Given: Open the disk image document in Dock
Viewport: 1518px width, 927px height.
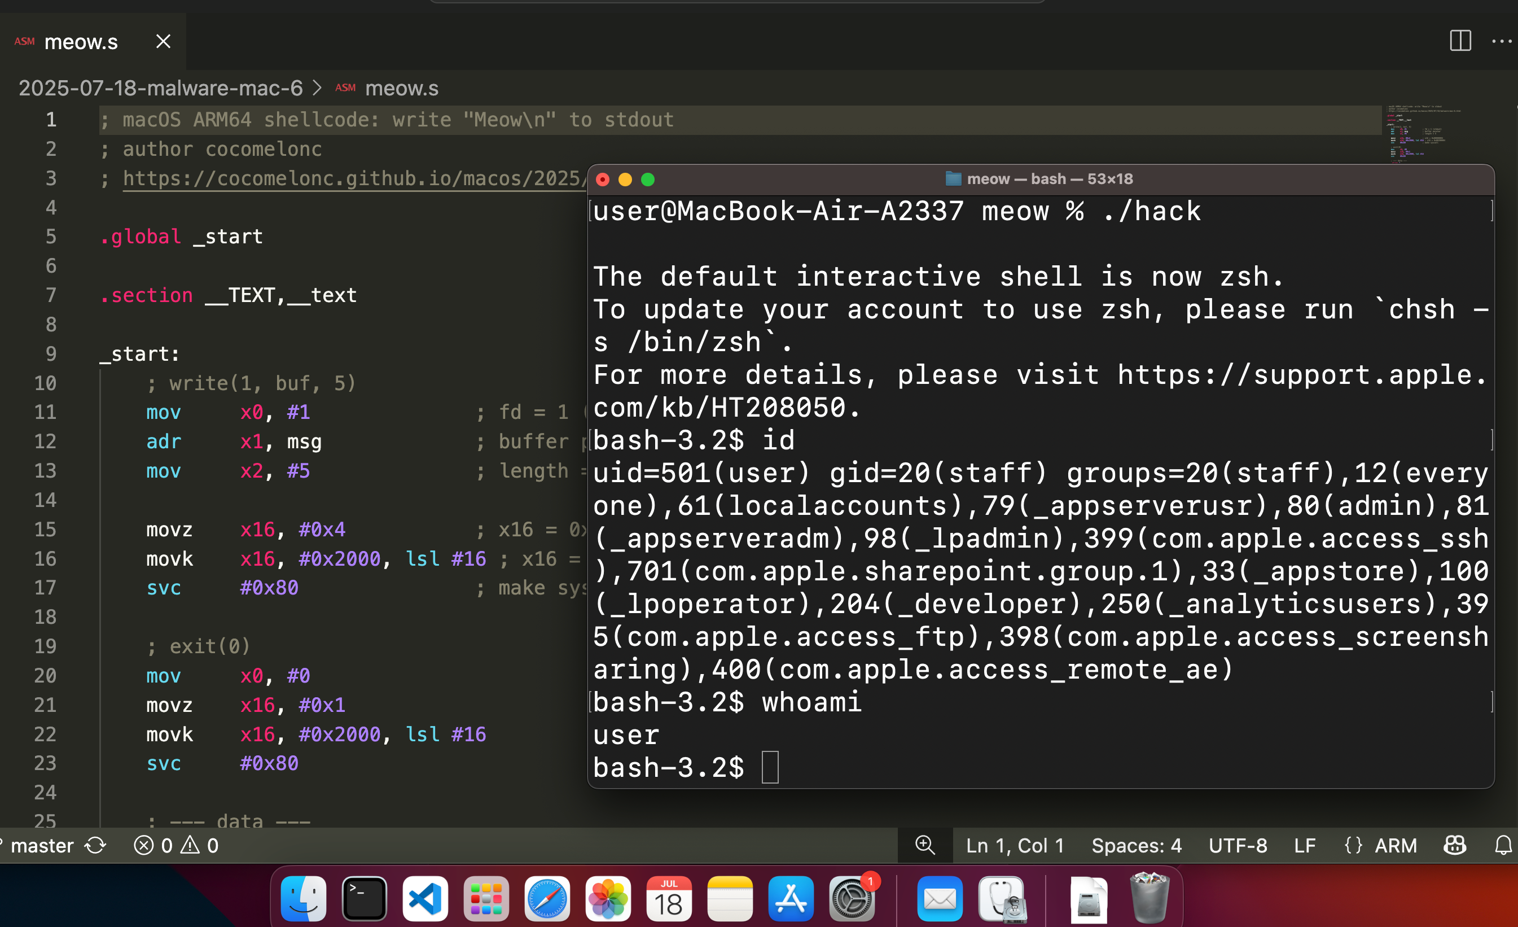Looking at the screenshot, I should (x=1089, y=899).
